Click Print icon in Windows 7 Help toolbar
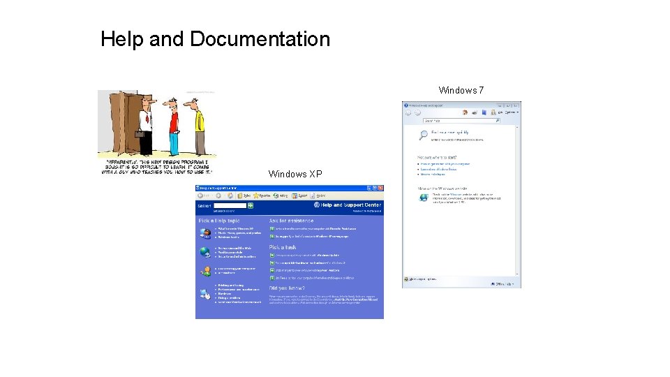The width and height of the screenshot is (670, 377). tap(475, 112)
